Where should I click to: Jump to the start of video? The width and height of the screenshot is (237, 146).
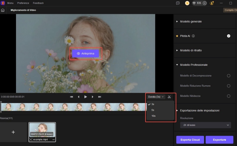[71, 97]
